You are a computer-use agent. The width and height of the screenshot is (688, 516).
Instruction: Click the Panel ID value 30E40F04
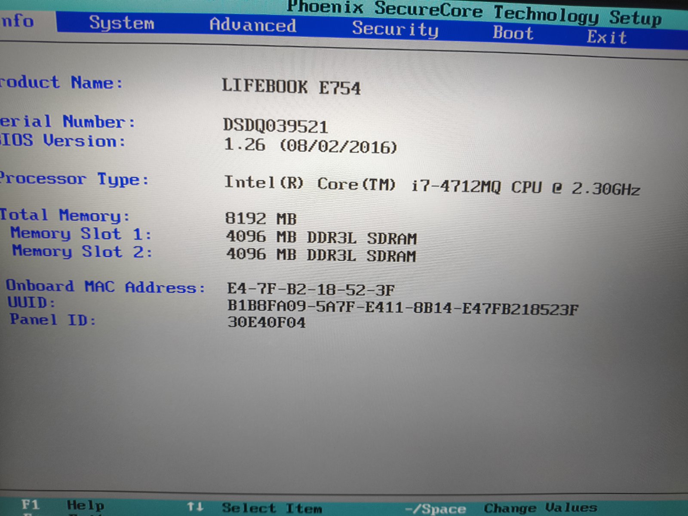point(267,322)
